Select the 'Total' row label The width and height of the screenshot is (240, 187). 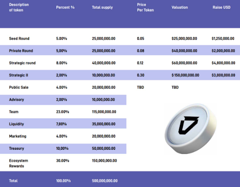tap(13, 181)
